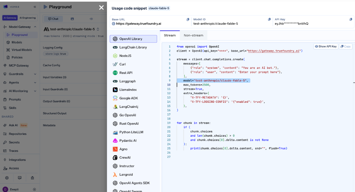Close the usage code snippet panel
This screenshot has height=192, width=355.
pyautogui.click(x=101, y=8)
